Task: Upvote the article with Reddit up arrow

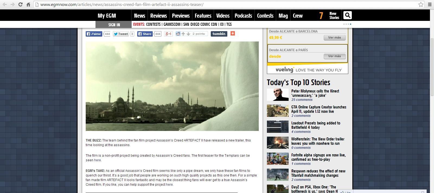Action: [x=183, y=34]
